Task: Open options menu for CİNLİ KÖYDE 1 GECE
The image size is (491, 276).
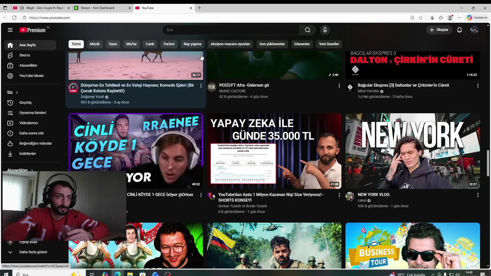Action: (201, 195)
